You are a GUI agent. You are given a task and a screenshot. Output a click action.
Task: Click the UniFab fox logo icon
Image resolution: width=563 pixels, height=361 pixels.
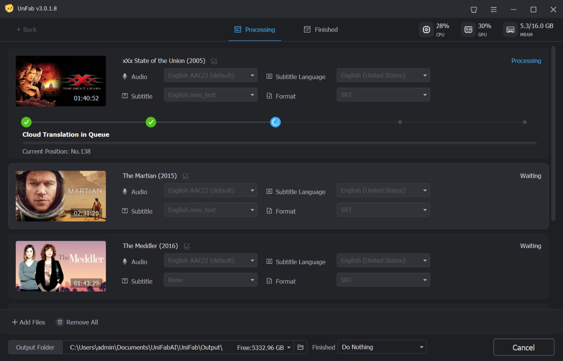[9, 8]
